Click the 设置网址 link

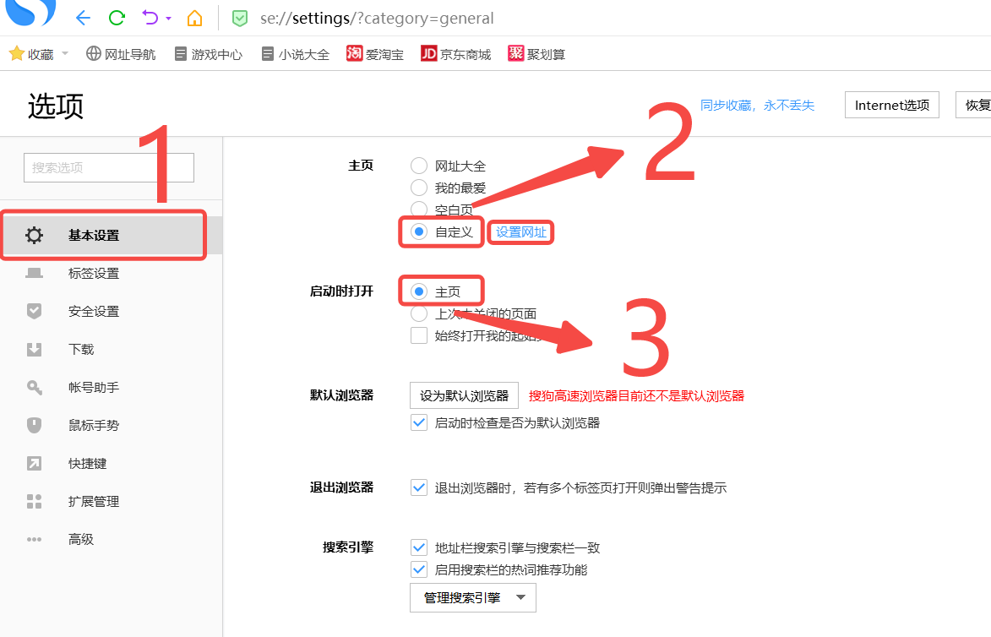point(520,232)
